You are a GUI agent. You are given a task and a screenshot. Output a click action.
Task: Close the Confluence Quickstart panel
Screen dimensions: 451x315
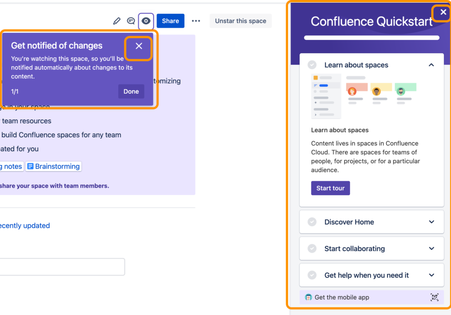coord(443,12)
